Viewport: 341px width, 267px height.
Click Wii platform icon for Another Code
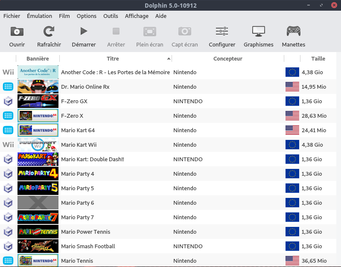tap(8, 72)
